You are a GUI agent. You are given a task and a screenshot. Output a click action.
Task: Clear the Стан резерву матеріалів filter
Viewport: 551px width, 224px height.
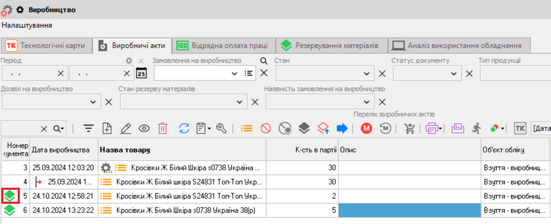[255, 102]
